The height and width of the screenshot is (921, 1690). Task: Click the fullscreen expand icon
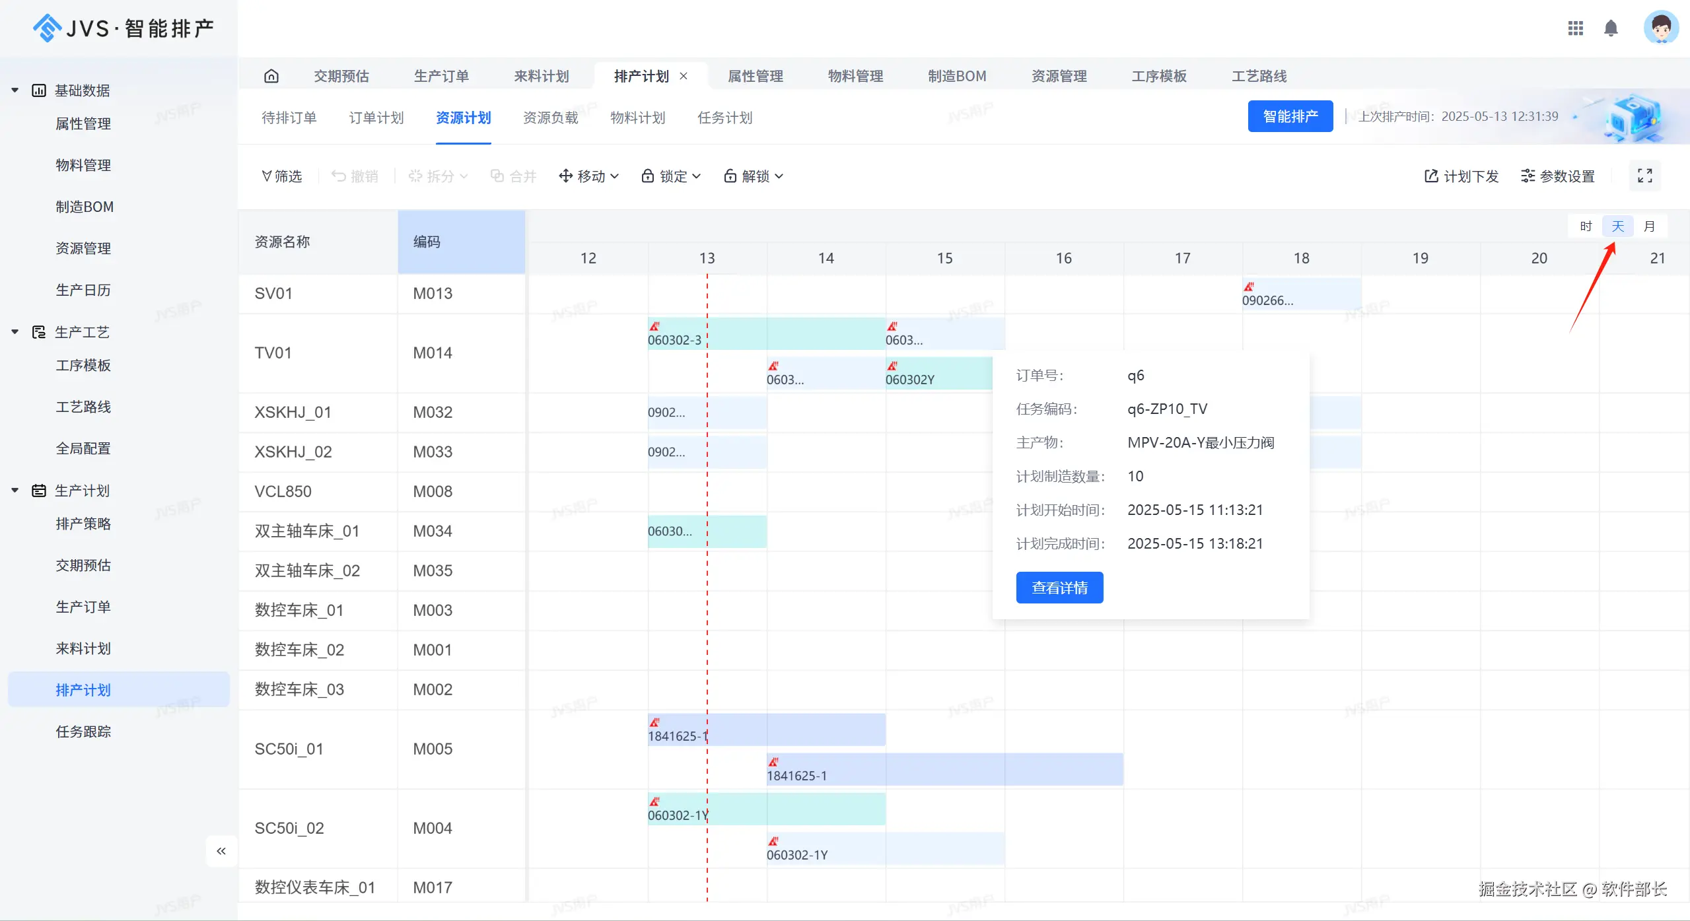[1644, 176]
